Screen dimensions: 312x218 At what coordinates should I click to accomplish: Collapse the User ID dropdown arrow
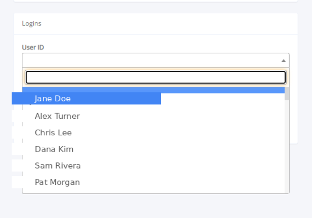click(283, 60)
